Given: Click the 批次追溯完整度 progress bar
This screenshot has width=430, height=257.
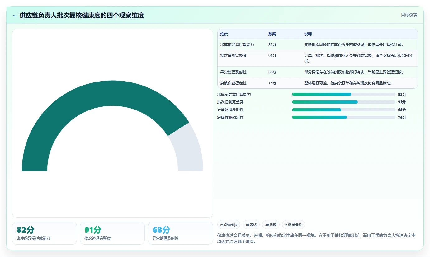Looking at the screenshot, I should (x=344, y=102).
